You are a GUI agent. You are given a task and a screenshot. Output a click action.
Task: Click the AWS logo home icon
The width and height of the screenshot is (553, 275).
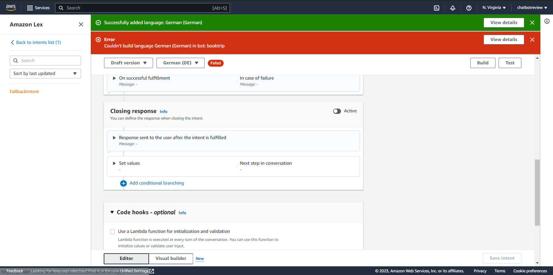[11, 8]
